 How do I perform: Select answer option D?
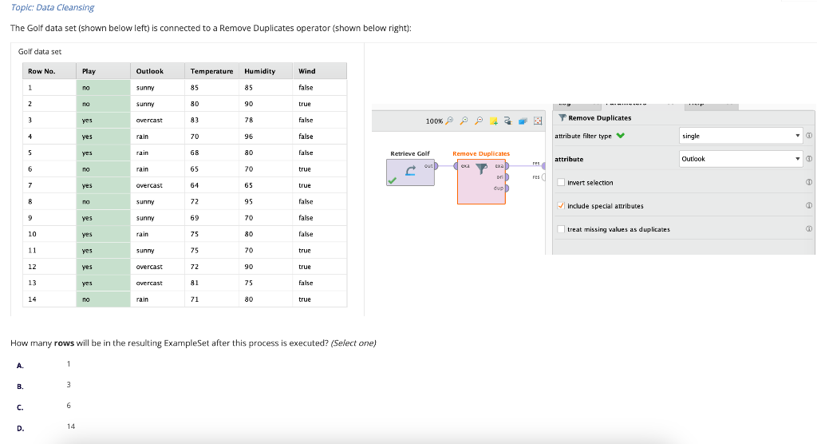pyautogui.click(x=20, y=428)
